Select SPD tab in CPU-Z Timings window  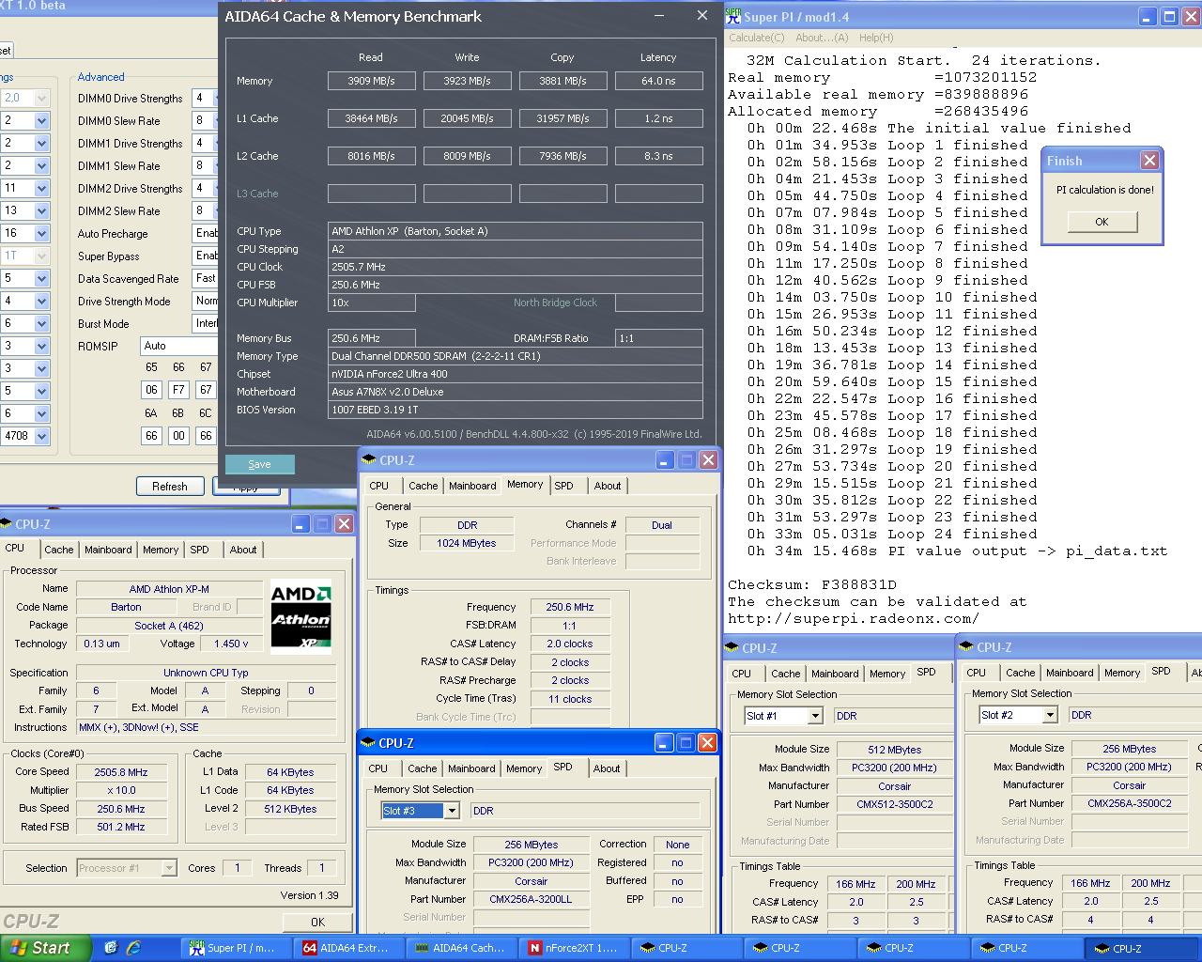tap(563, 486)
